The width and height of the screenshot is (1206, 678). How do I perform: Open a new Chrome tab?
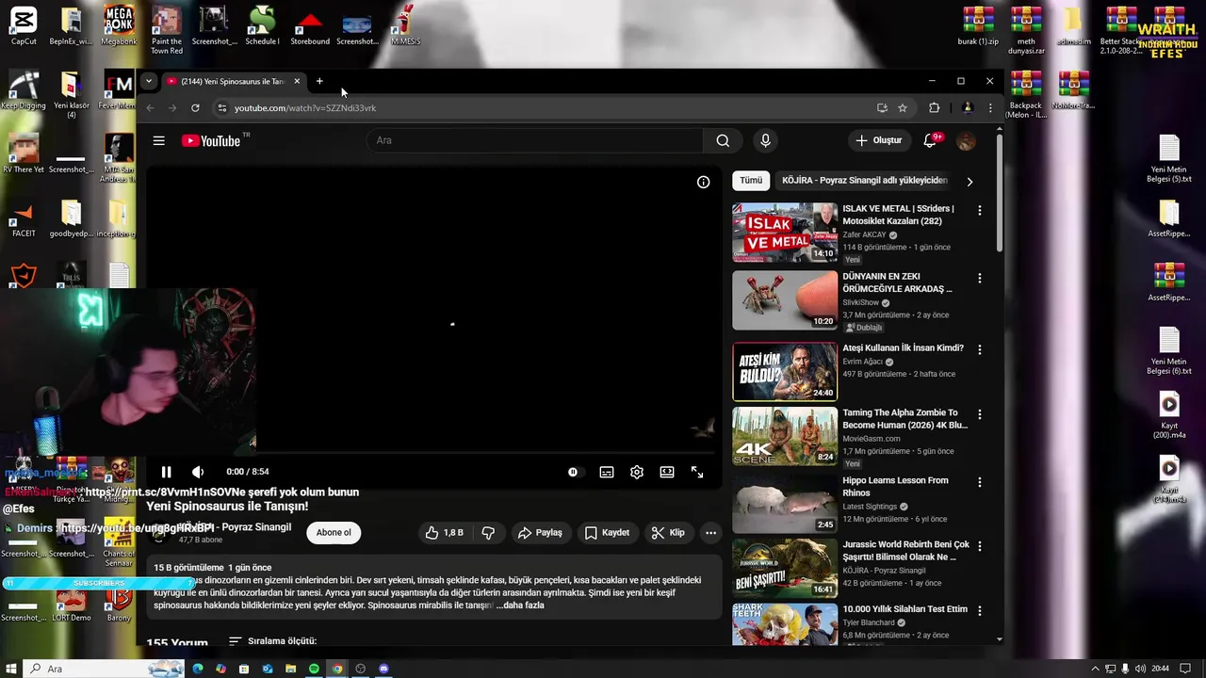[319, 81]
